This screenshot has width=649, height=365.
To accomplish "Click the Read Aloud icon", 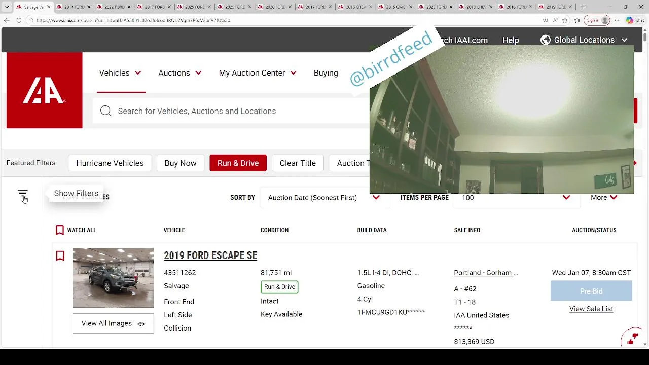I will coord(555,20).
